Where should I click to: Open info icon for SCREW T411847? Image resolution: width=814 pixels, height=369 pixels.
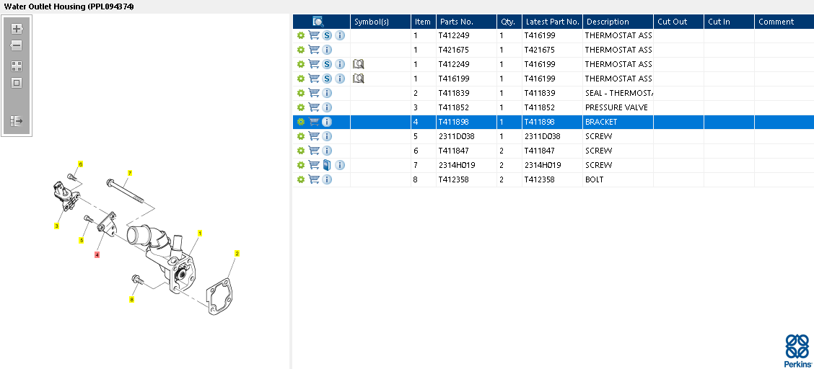pyautogui.click(x=327, y=151)
